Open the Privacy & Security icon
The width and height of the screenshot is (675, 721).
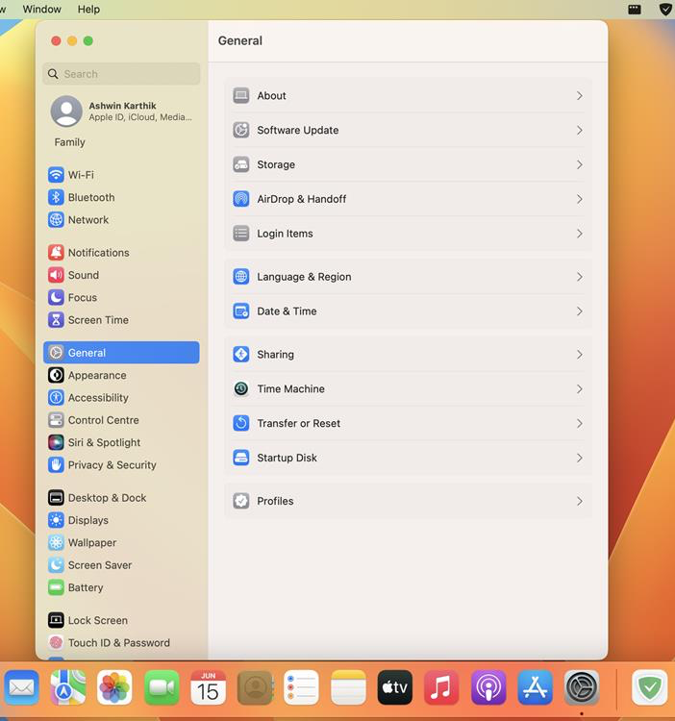point(56,465)
